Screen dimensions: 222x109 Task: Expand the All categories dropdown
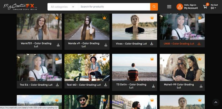tap(63, 7)
